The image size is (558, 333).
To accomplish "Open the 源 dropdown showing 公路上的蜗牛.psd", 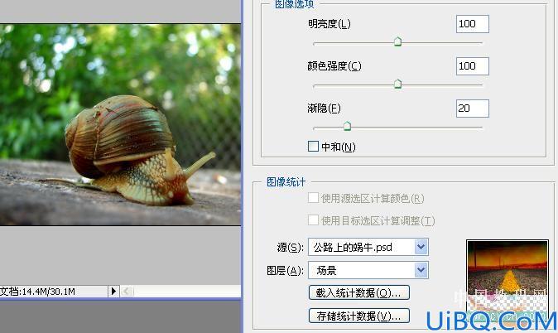I will click(x=368, y=247).
